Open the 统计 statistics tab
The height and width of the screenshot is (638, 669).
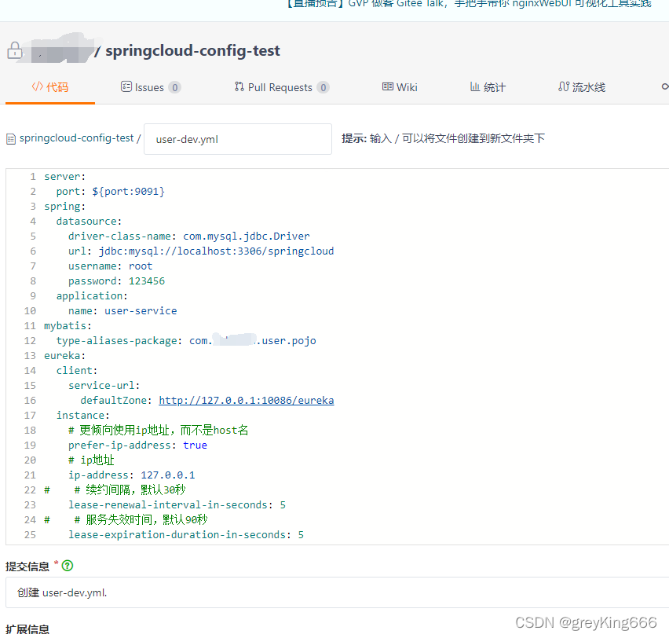[x=488, y=87]
